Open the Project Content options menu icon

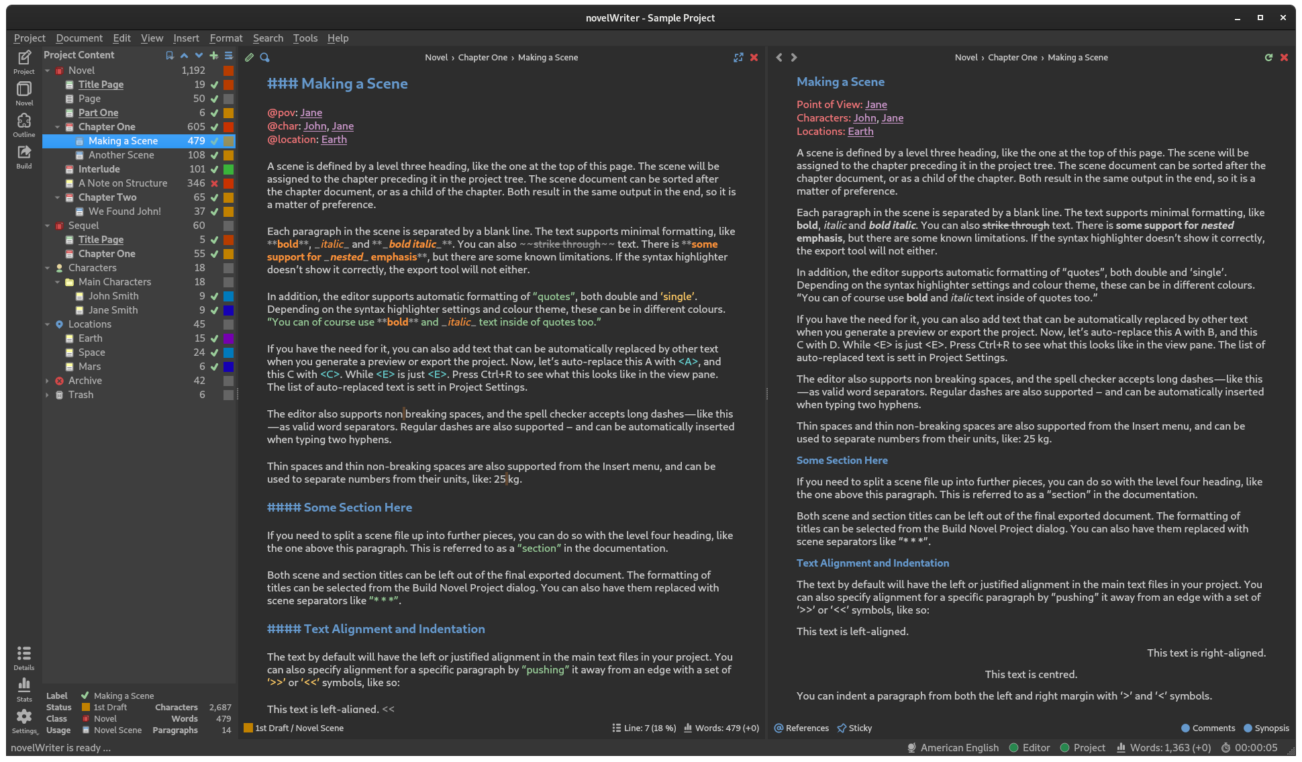(228, 56)
